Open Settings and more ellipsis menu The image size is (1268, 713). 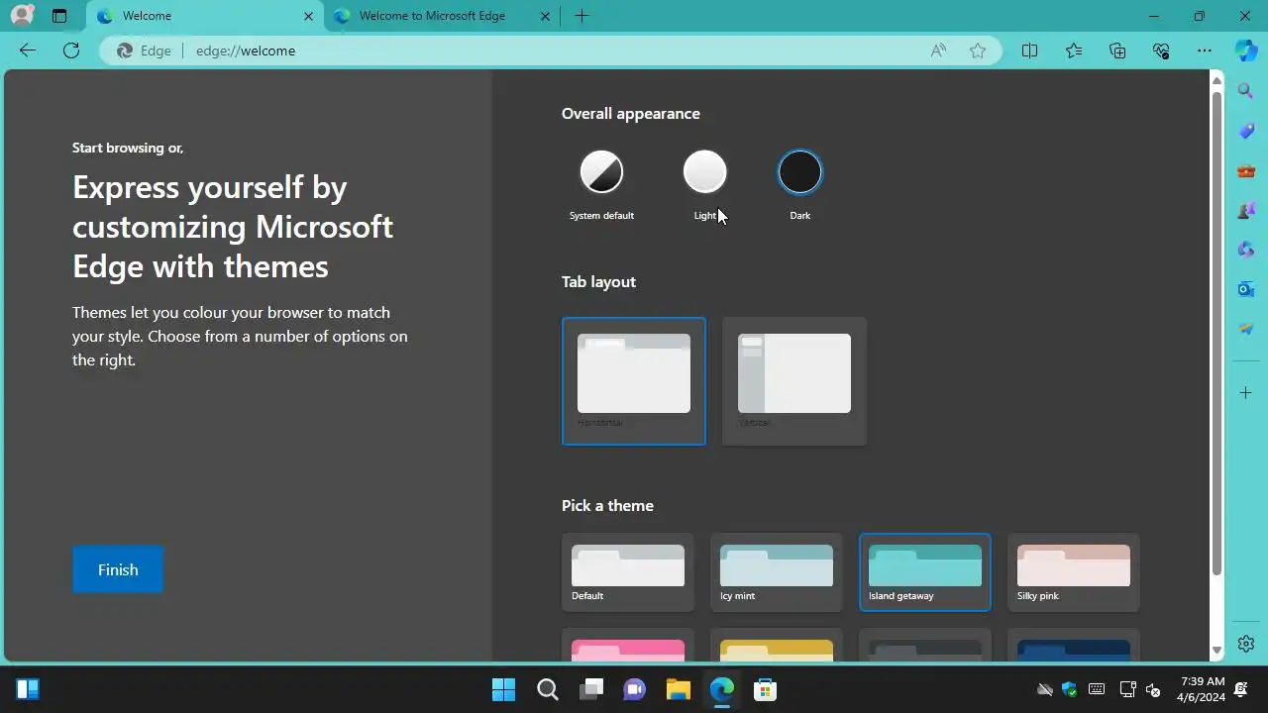[x=1205, y=51]
